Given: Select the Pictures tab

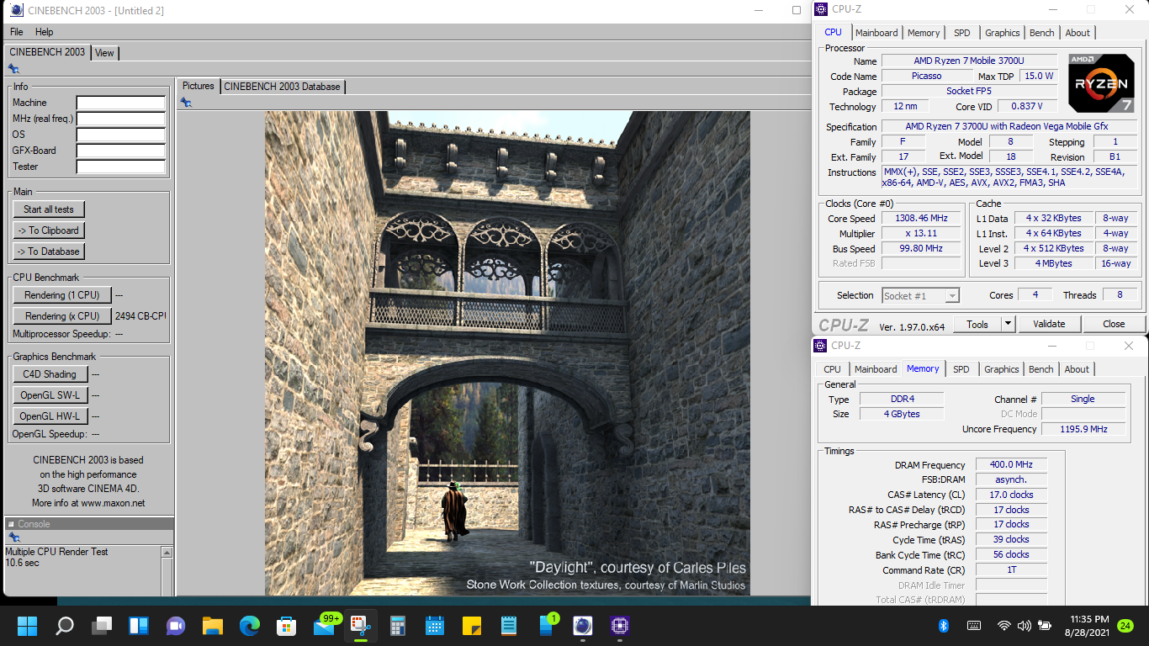Looking at the screenshot, I should tap(199, 86).
